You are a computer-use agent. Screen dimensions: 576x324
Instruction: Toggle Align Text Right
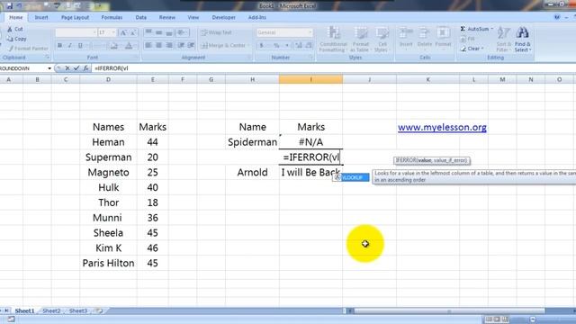click(169, 46)
